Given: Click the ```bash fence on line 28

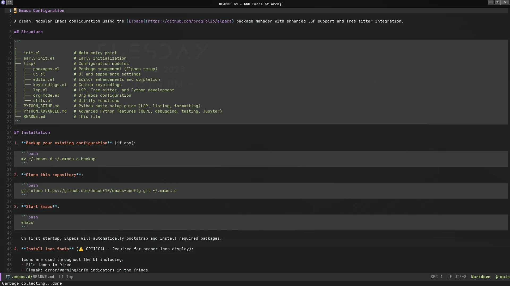Looking at the screenshot, I should click(x=29, y=154).
